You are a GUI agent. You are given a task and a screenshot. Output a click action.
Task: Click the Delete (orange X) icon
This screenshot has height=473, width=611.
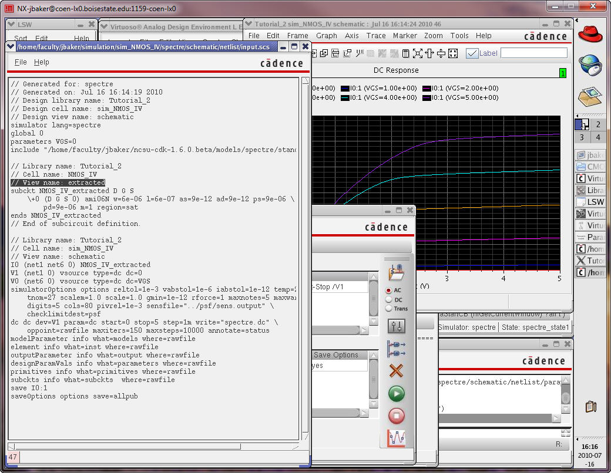click(397, 371)
